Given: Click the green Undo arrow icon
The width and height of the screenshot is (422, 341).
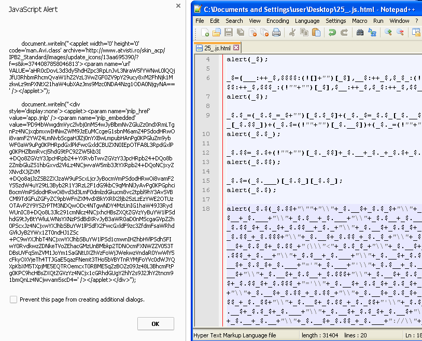Looking at the screenshot, I should click(332, 32).
